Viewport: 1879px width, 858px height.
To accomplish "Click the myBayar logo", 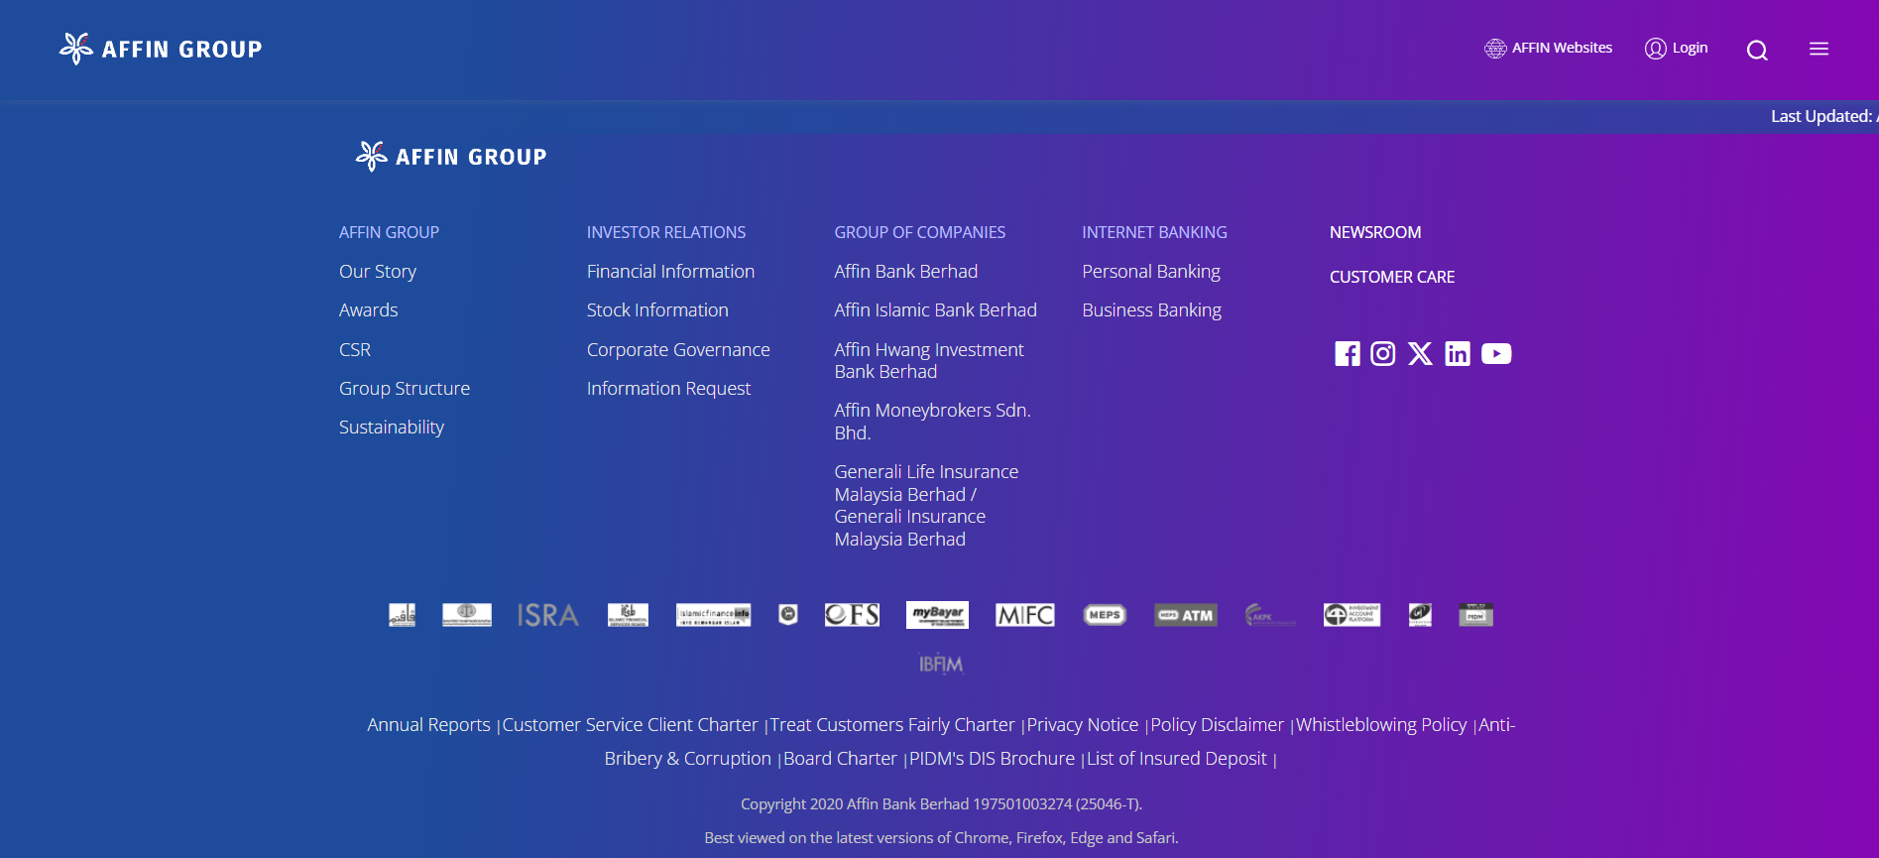I will [x=937, y=615].
